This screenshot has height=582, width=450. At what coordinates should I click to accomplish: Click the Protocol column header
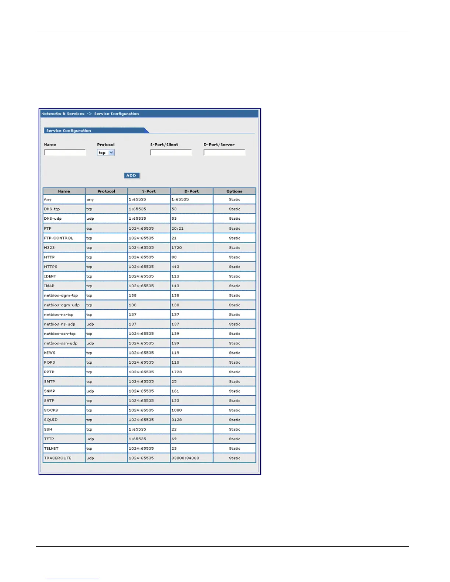(x=106, y=191)
